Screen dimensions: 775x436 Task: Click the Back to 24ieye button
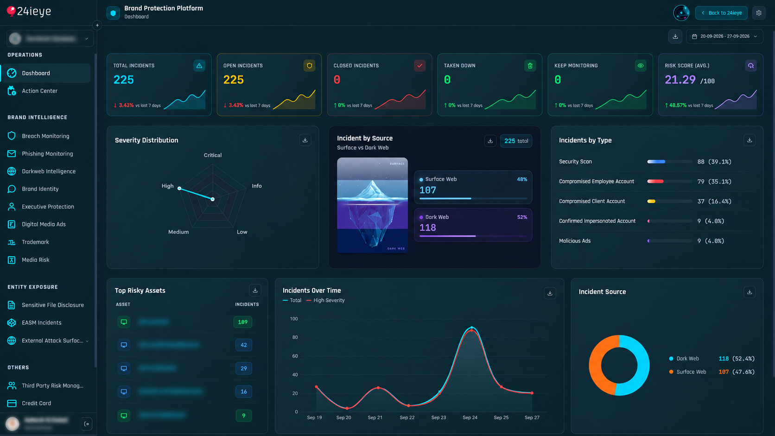[x=721, y=13]
